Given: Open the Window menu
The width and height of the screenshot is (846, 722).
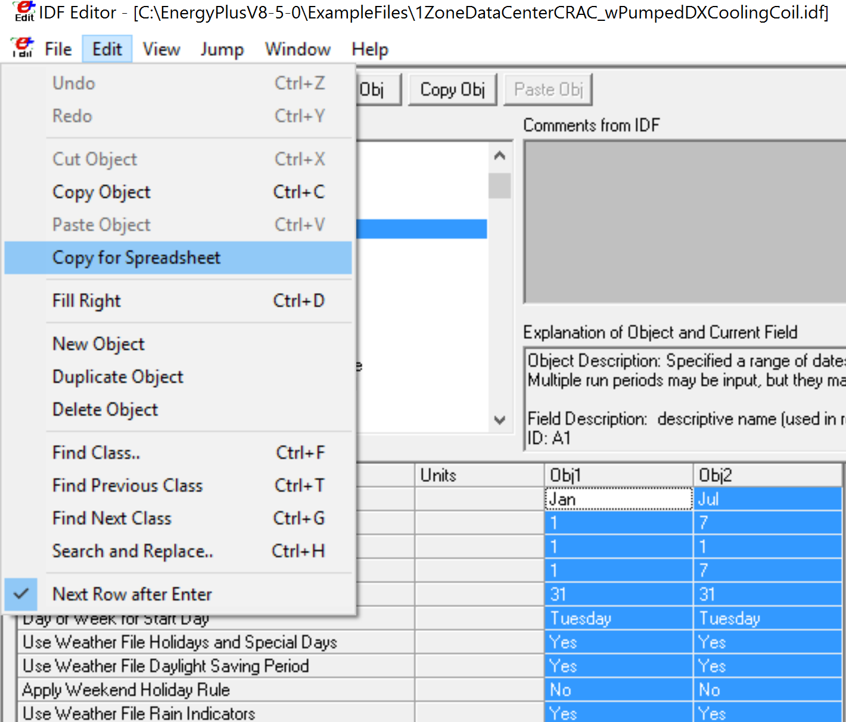Looking at the screenshot, I should point(298,49).
